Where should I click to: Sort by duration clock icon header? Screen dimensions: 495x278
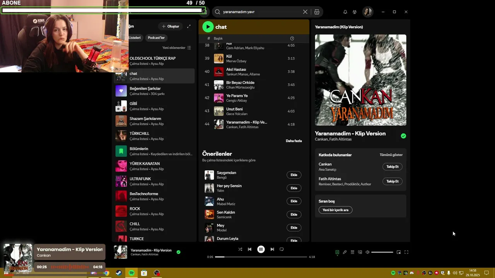coord(292,39)
